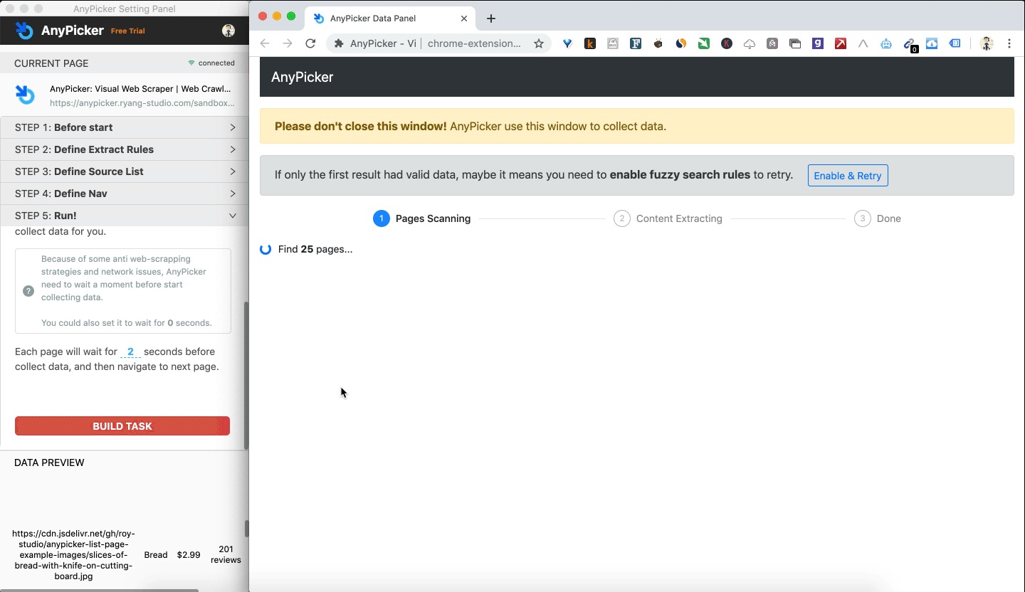
Task: Click the anypicker.ryang-studio.com sandbox URL
Action: coord(142,103)
